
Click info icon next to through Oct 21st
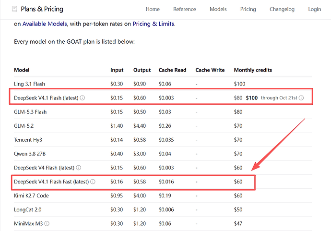[301, 98]
